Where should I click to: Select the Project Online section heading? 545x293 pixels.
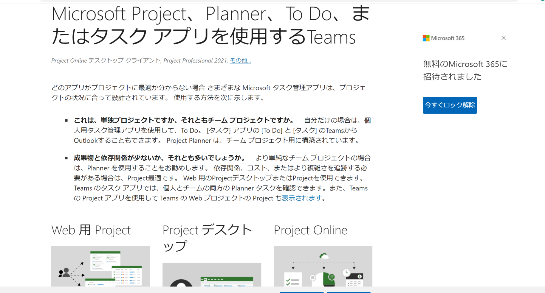coord(310,230)
